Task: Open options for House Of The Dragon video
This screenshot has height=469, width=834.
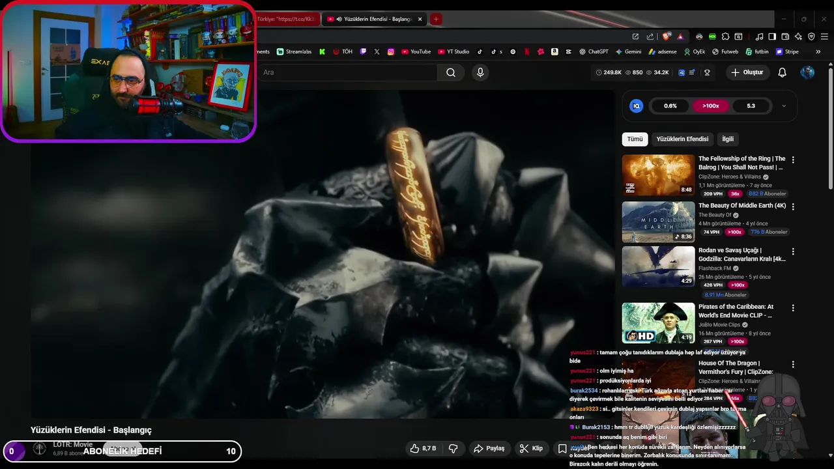Action: point(793,364)
